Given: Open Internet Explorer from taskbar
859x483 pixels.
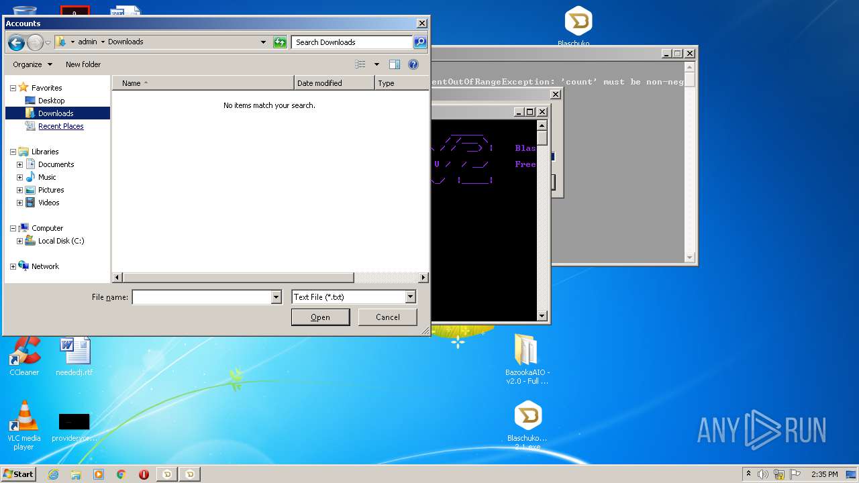Looking at the screenshot, I should tap(53, 474).
